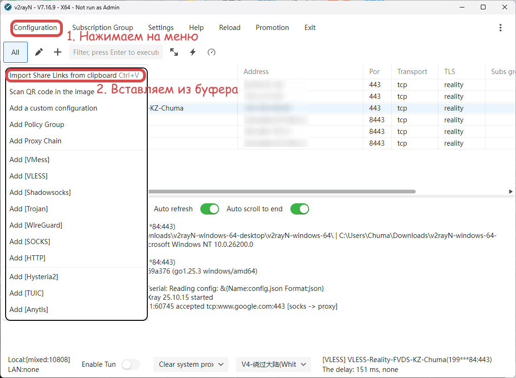Select Add [Hysteria2] entry

tap(76, 277)
